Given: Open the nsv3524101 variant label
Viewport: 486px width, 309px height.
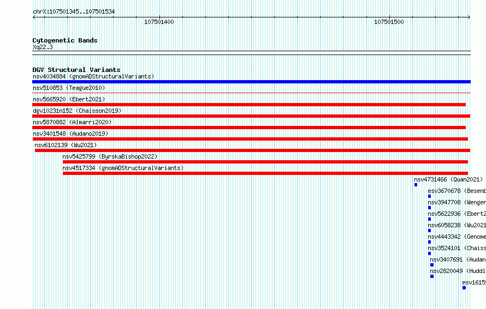Looking at the screenshot, I should (457, 248).
